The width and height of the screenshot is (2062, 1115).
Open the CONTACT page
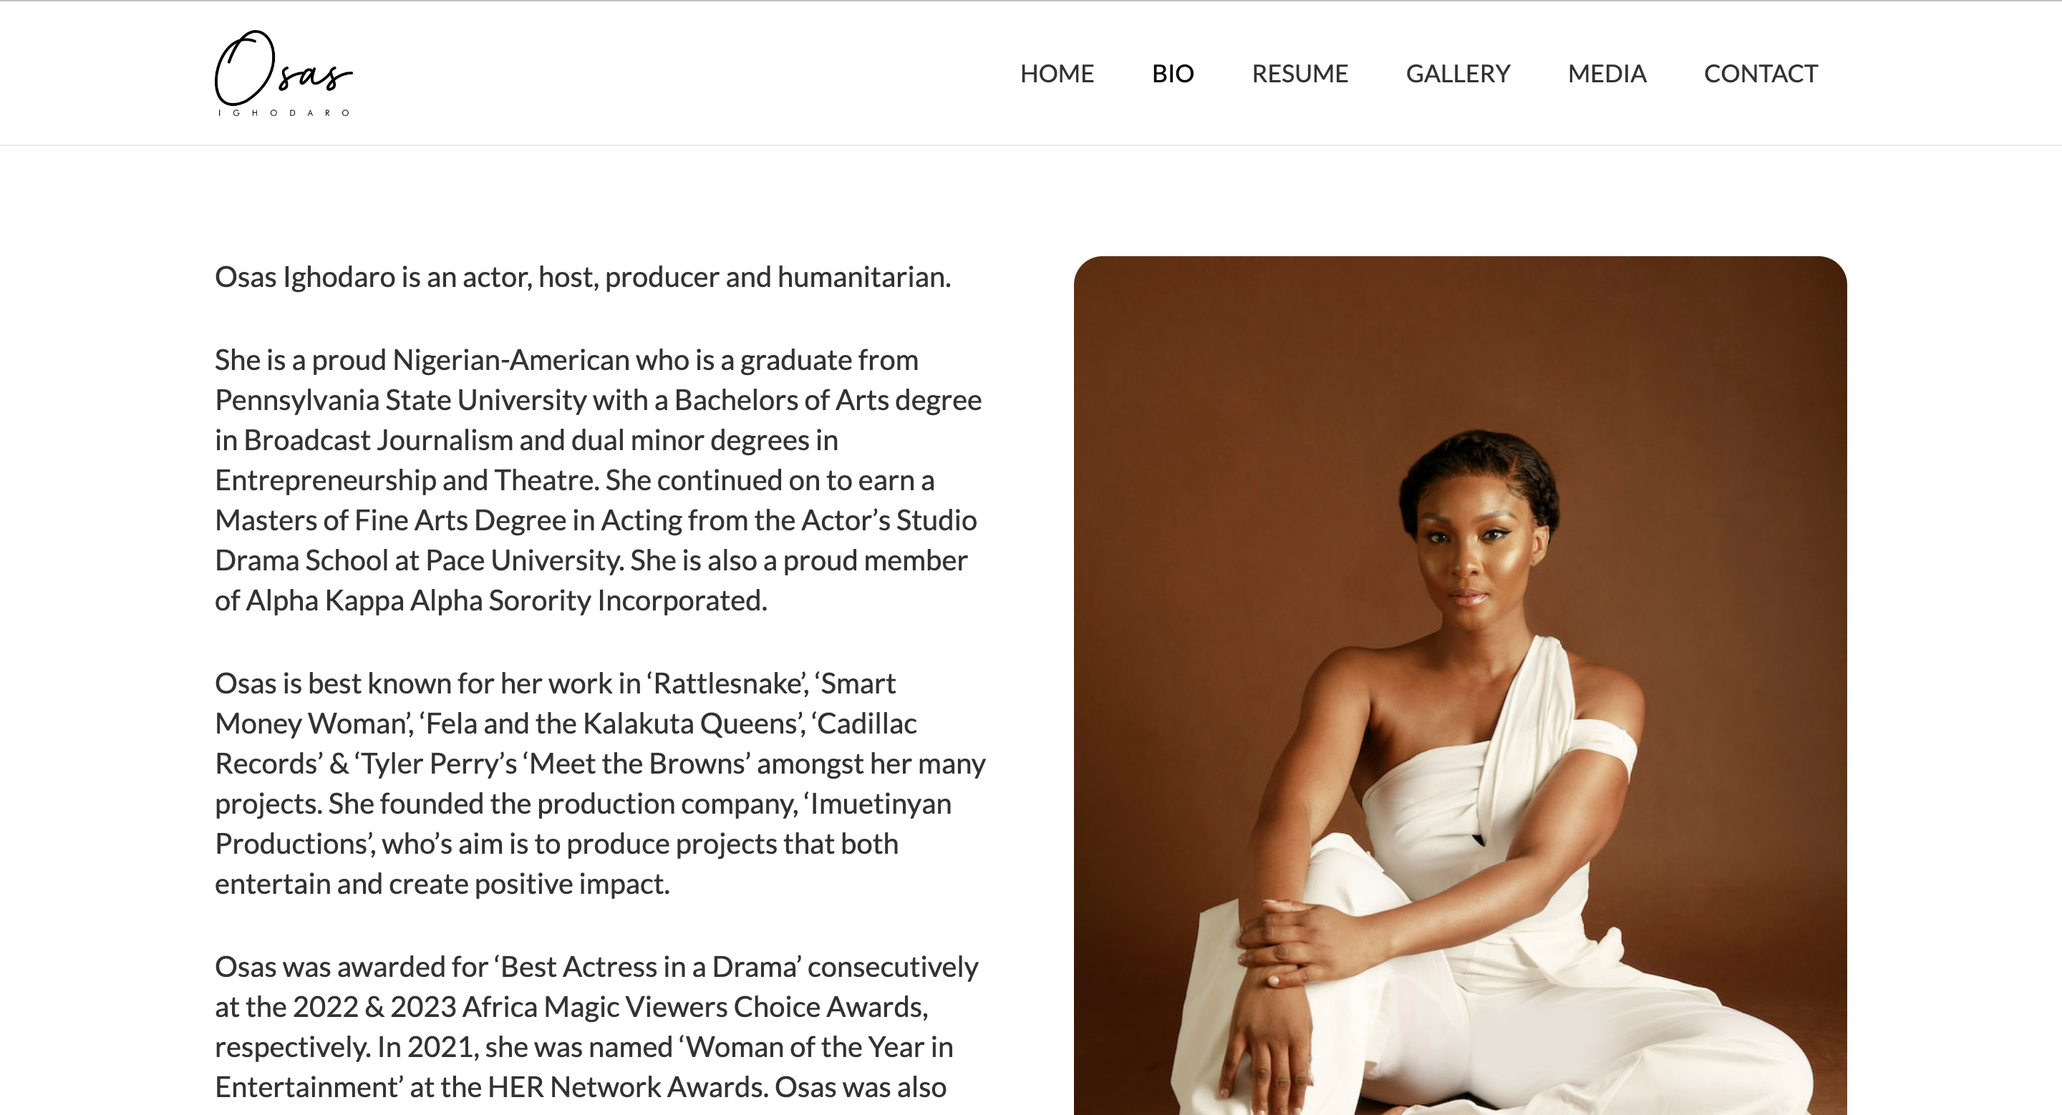[x=1761, y=74]
